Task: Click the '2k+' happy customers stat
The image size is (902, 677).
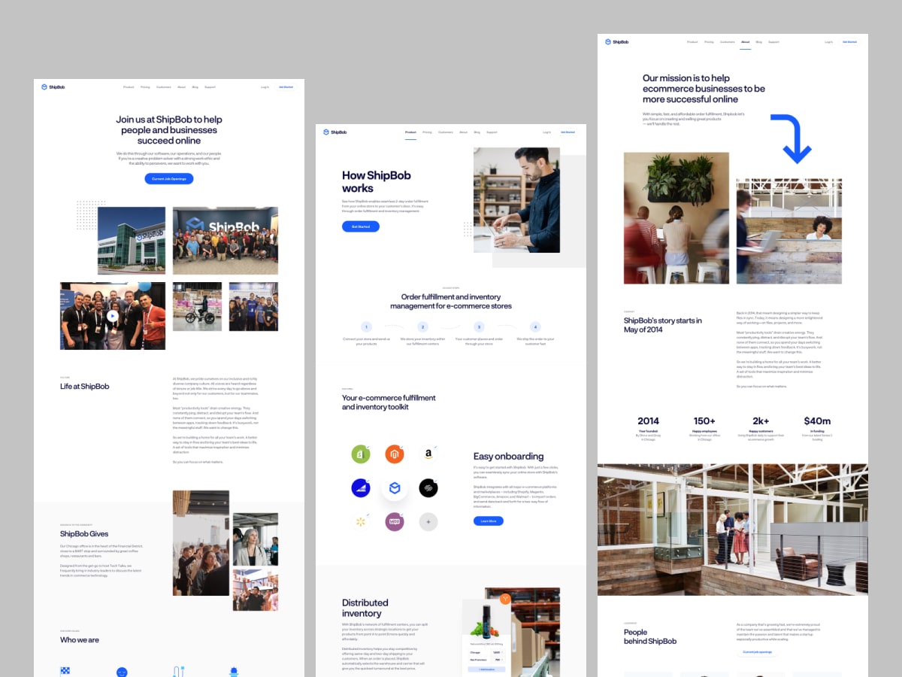Action: [x=761, y=421]
